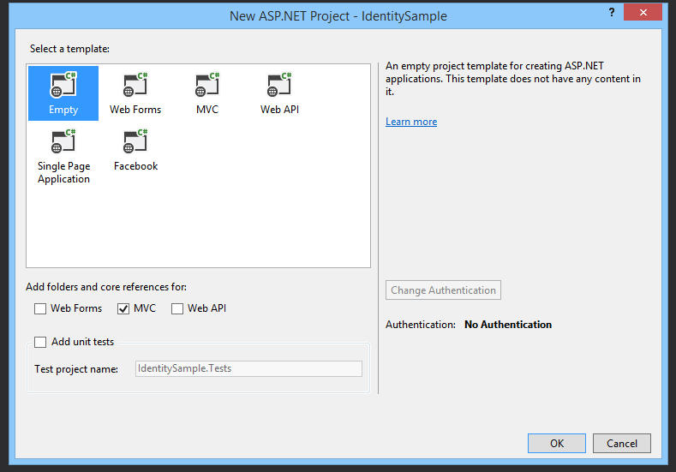Uncheck the MVC core references checkbox

pyautogui.click(x=124, y=308)
